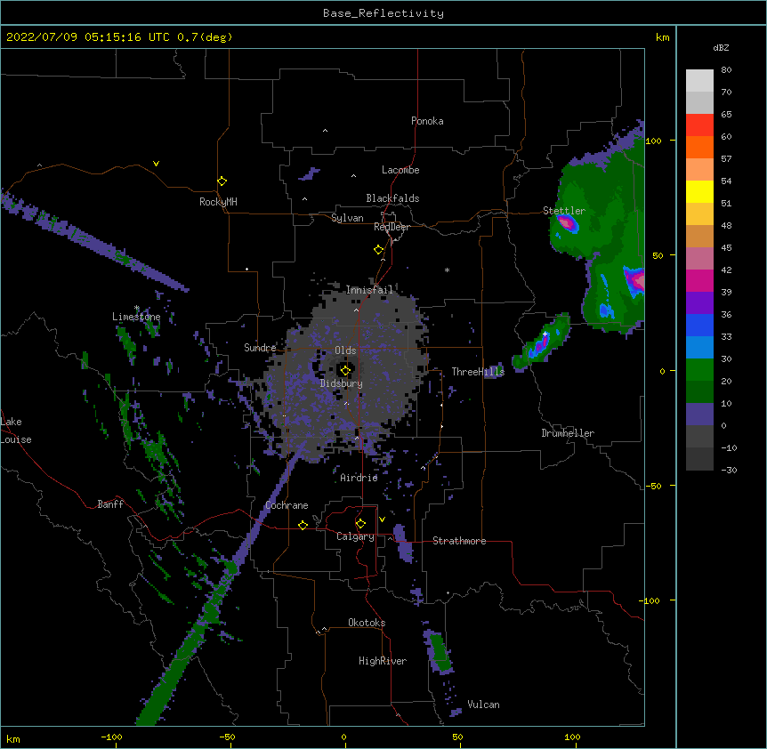Pick the light blue 30-33 dBZ swatch
This screenshot has height=749, width=767.
pos(699,348)
